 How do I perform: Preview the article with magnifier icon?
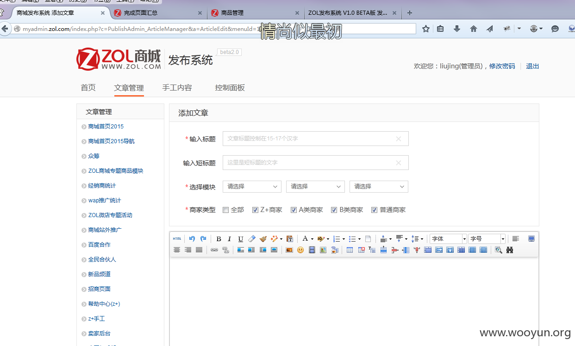499,250
